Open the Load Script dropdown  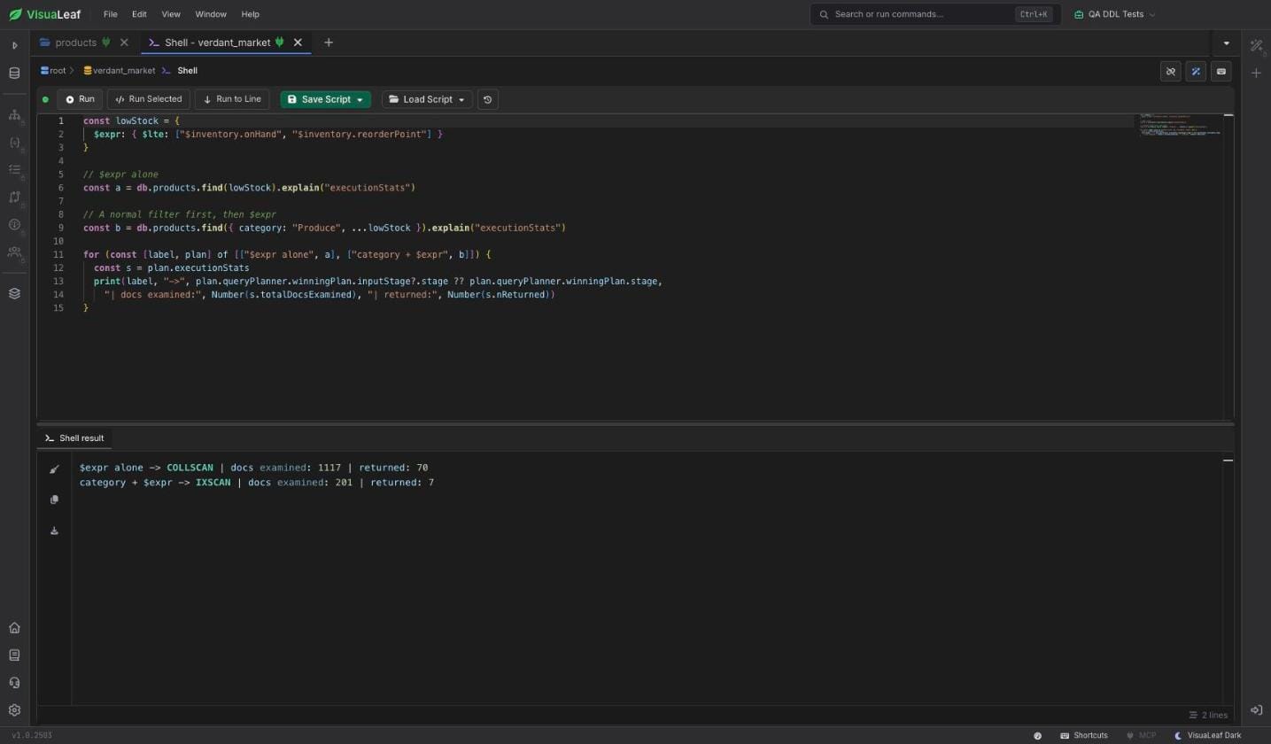427,99
